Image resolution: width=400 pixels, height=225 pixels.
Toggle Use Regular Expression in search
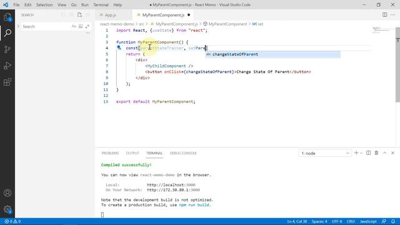click(x=87, y=26)
